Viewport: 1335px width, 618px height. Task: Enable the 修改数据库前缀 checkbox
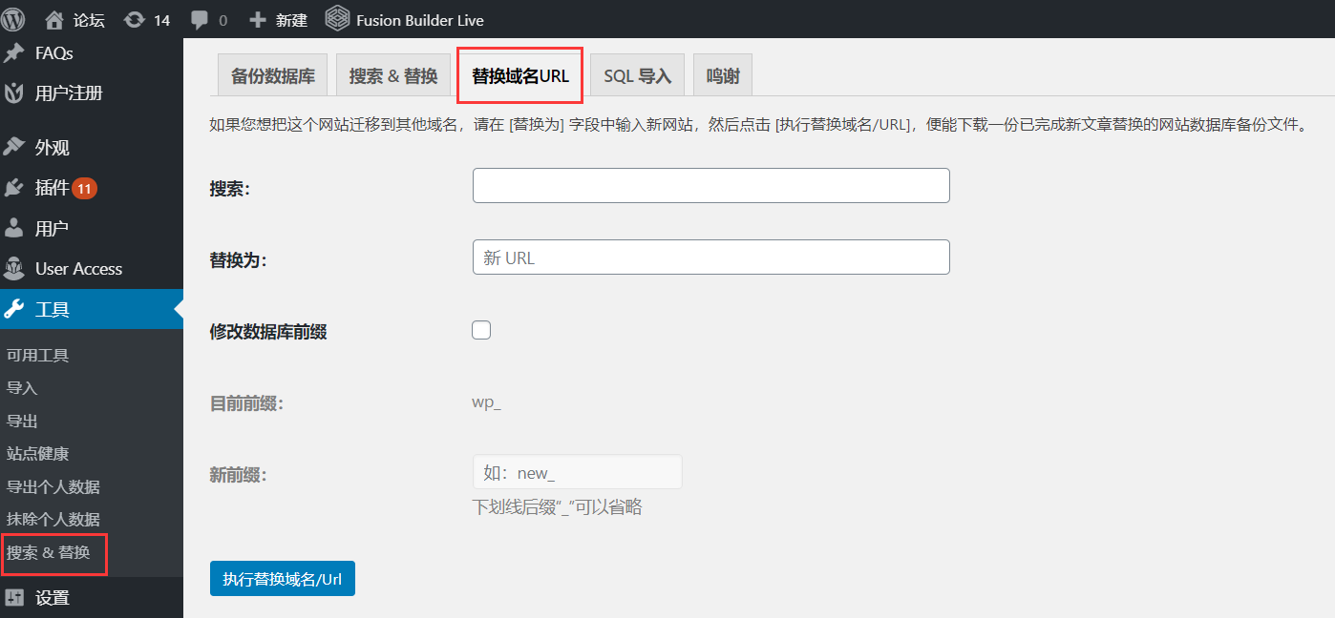tap(481, 330)
